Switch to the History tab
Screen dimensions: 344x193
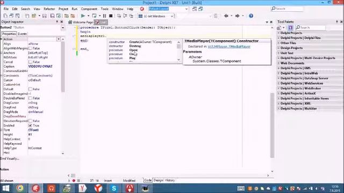coord(170,180)
